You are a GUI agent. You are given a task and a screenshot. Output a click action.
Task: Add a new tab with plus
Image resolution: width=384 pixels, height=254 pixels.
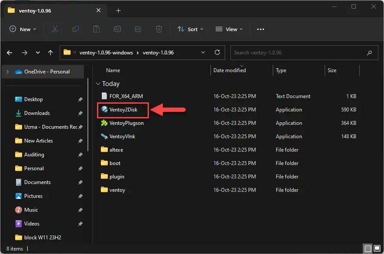tap(118, 10)
